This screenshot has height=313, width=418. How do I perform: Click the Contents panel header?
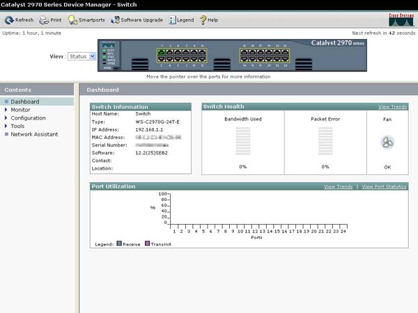pyautogui.click(x=37, y=90)
